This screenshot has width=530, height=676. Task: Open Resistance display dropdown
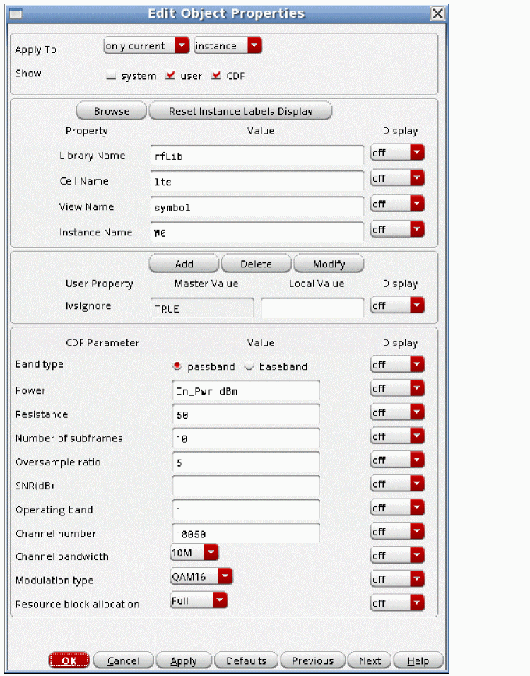click(397, 412)
